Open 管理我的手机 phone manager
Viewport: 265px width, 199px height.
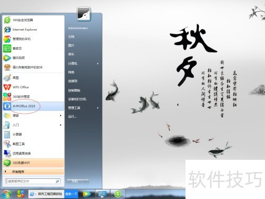pos(33,39)
